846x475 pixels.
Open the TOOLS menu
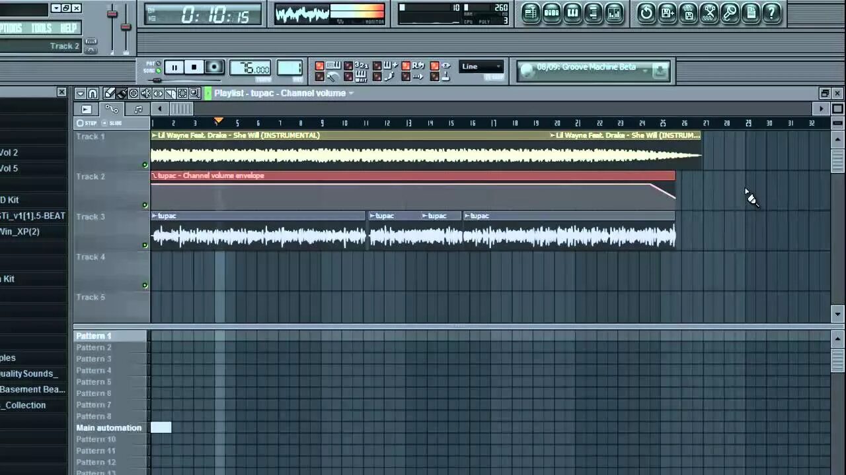pos(41,28)
